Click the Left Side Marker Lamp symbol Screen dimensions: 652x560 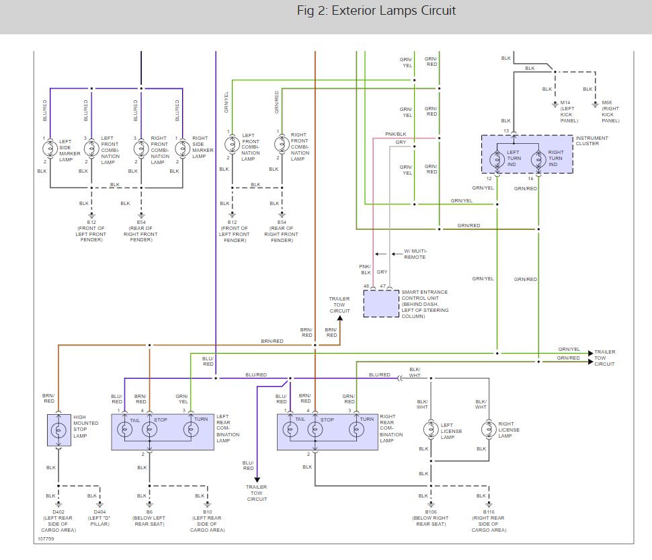tap(50, 149)
